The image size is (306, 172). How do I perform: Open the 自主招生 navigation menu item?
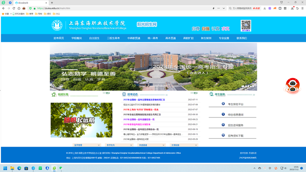(x=94, y=38)
